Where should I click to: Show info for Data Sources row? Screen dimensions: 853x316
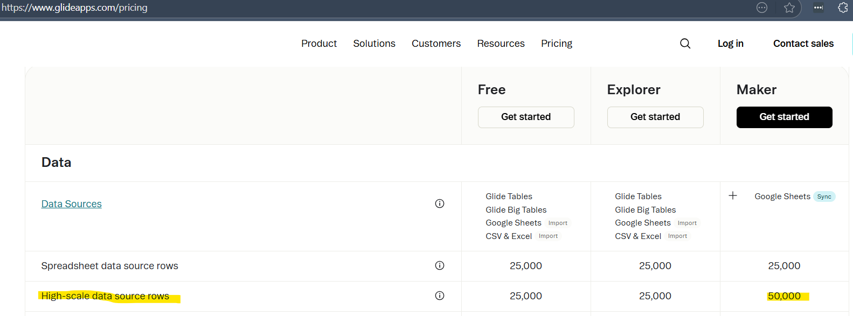(440, 203)
